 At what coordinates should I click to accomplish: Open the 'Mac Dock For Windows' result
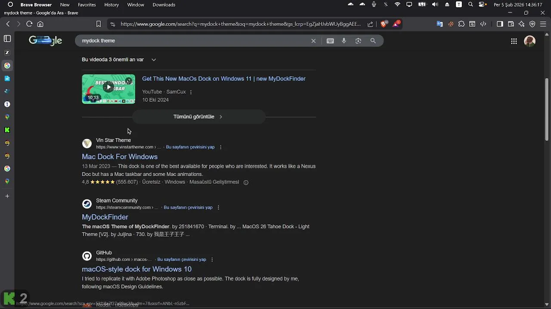120,157
